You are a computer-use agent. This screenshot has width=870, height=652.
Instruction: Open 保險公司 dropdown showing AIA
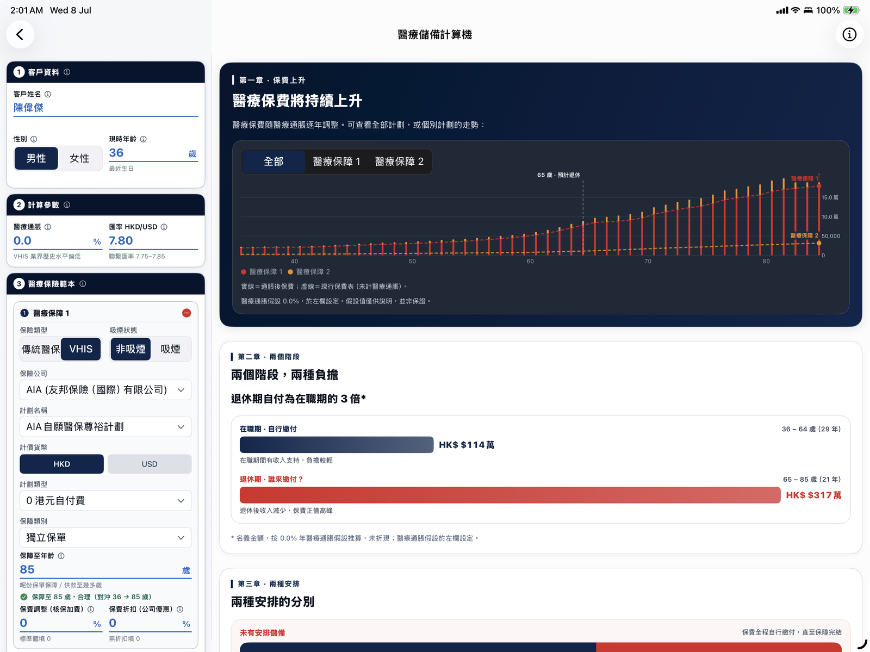point(105,390)
